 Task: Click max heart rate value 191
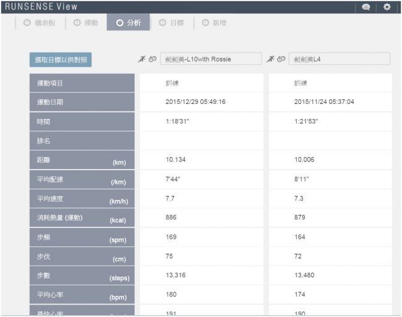click(x=171, y=313)
